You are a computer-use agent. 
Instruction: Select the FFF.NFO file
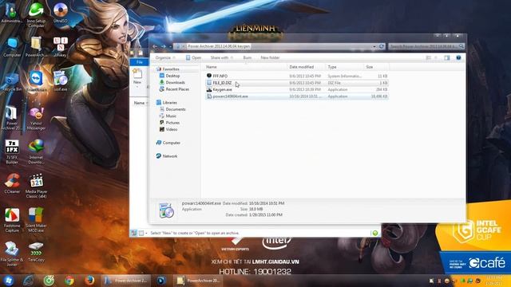coord(297,76)
